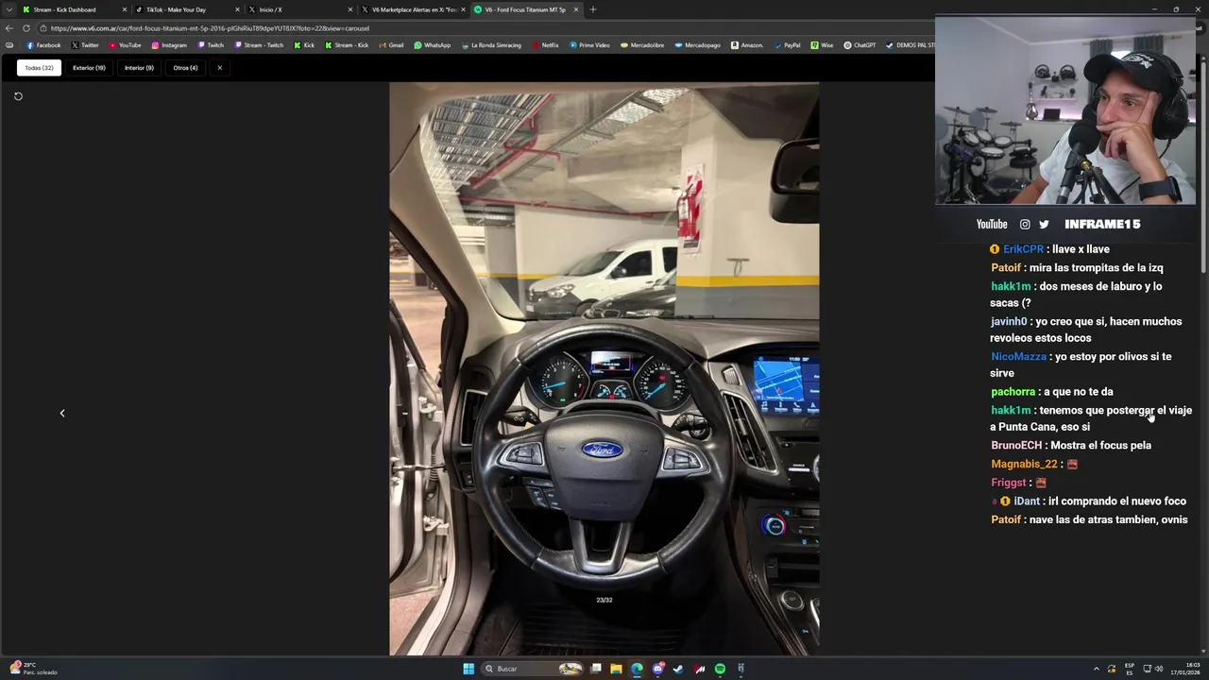Select the Todas (32) photo filter
The image size is (1209, 680).
click(39, 68)
